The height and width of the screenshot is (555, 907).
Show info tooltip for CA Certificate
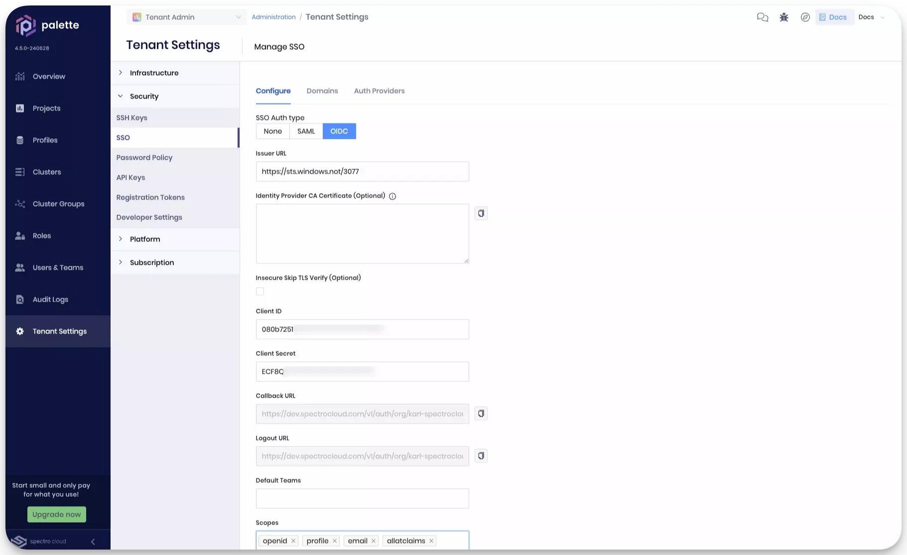[392, 196]
